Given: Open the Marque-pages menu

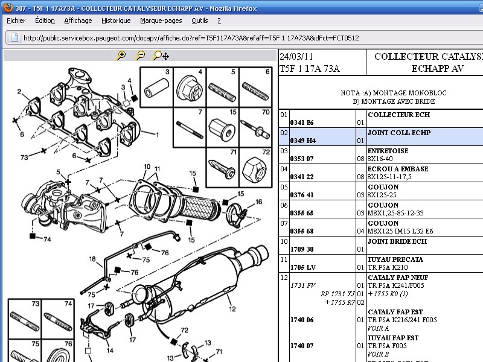Looking at the screenshot, I should click(161, 21).
